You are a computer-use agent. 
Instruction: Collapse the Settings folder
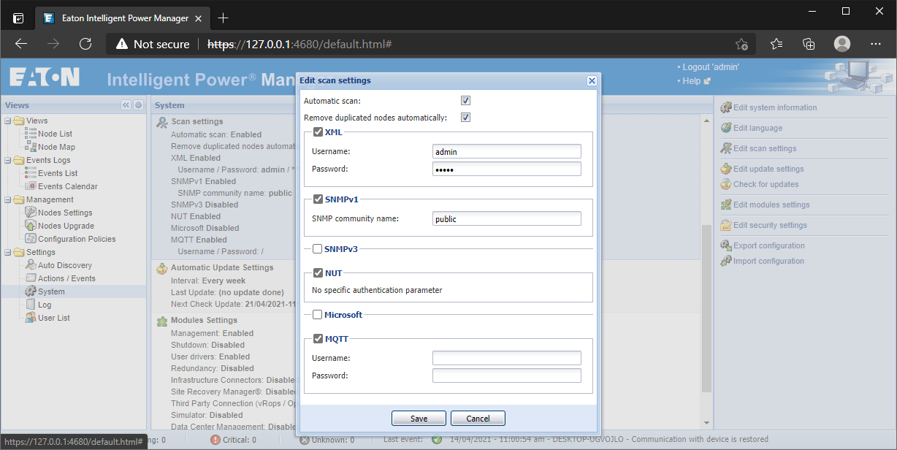pyautogui.click(x=7, y=252)
